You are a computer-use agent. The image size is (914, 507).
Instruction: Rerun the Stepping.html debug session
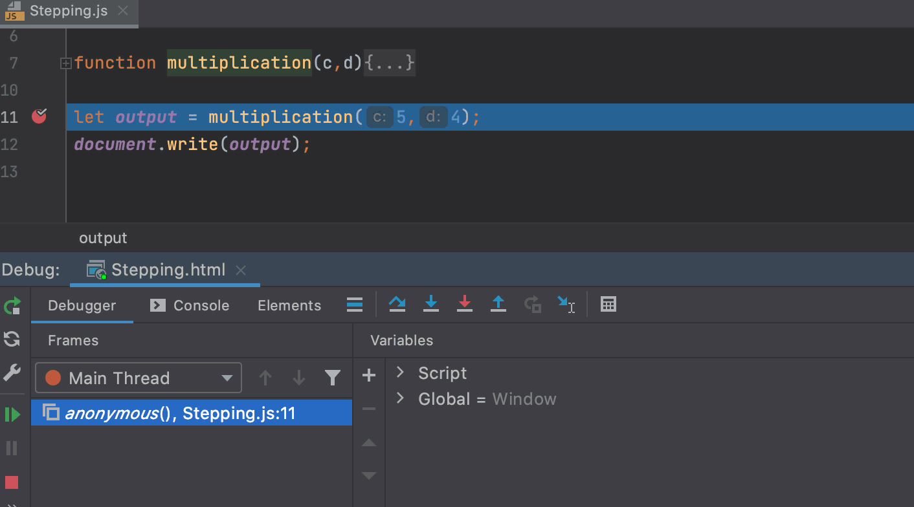click(12, 305)
